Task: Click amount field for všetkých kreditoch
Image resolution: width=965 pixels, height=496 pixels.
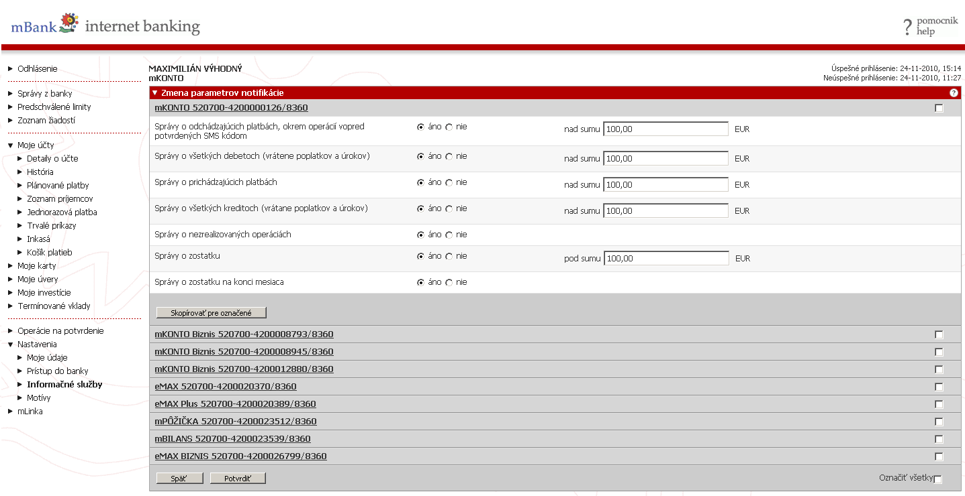Action: (x=665, y=210)
